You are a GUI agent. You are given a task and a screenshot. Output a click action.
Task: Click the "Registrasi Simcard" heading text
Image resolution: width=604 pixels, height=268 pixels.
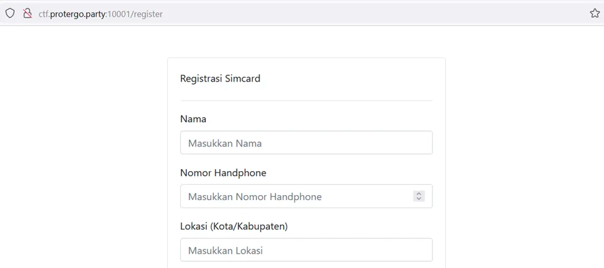[x=220, y=78]
